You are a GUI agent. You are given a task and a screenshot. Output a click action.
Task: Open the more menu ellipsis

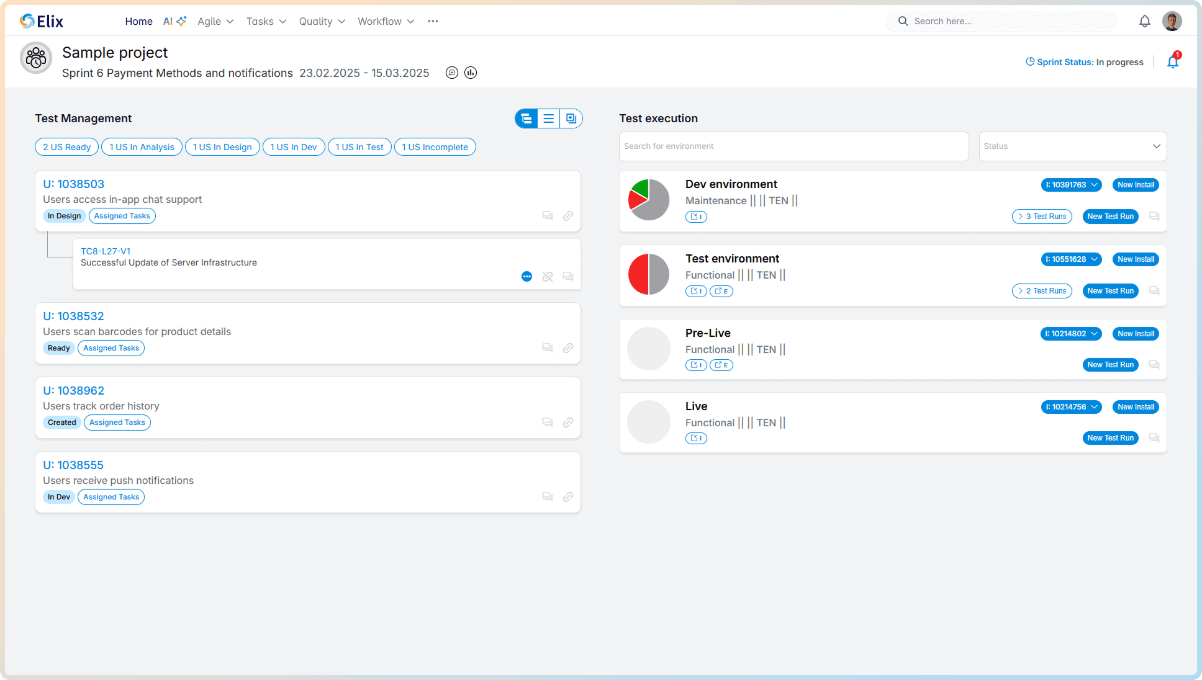coord(433,21)
